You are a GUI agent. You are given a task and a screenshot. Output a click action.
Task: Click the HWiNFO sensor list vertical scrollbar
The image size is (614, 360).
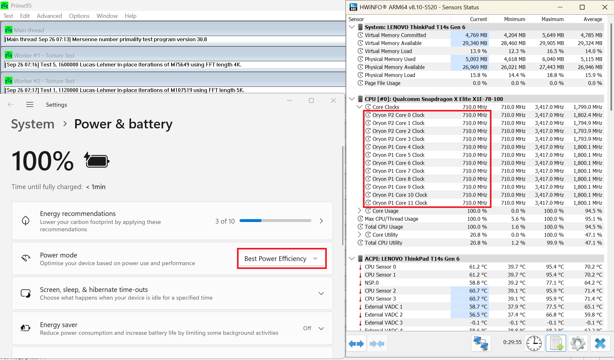611,67
